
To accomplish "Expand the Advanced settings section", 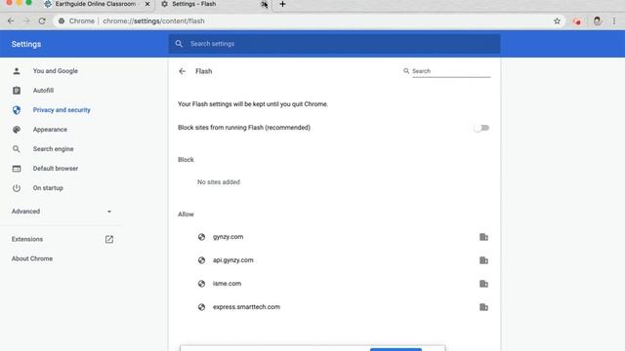I will [62, 212].
